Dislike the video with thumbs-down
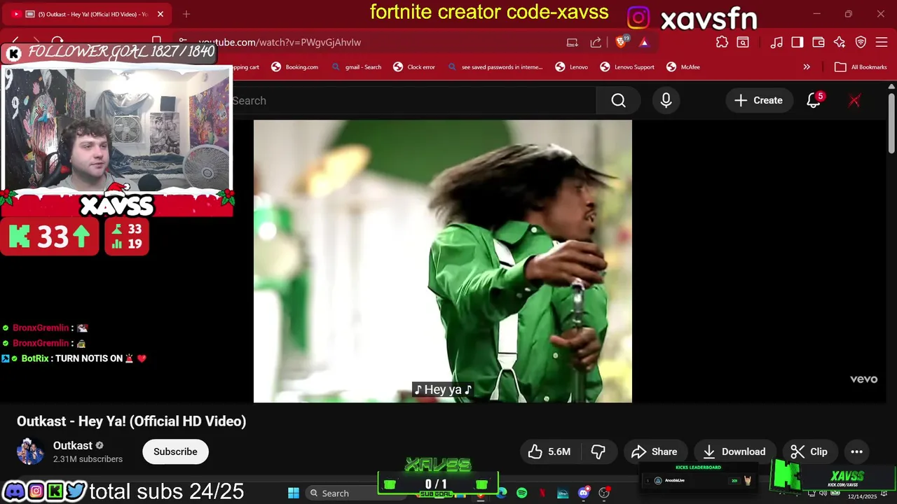897x504 pixels. point(599,451)
